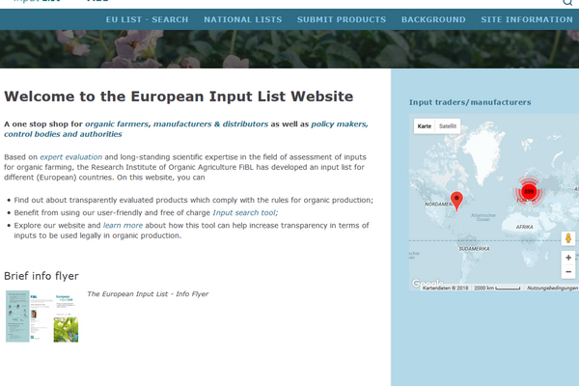
Task: Click the red map pin in North America
Action: click(x=456, y=202)
